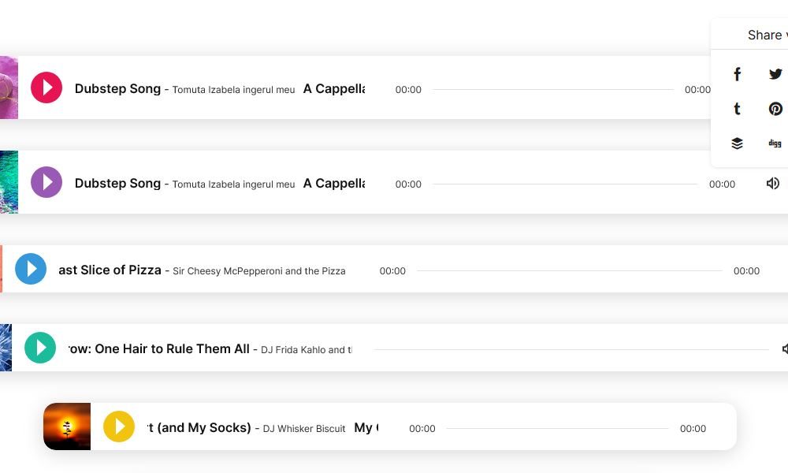
Task: Mute the One Hair to Rule player
Action: [785, 348]
